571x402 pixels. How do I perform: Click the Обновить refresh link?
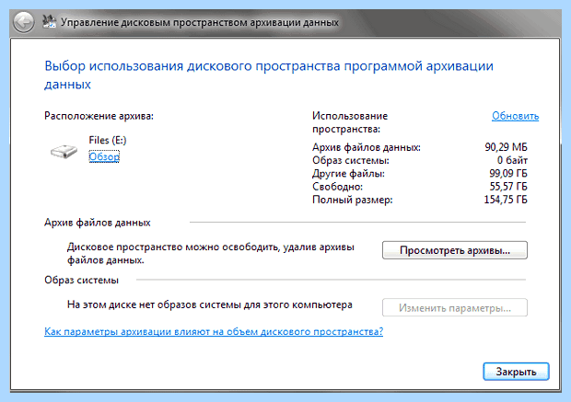[x=515, y=116]
